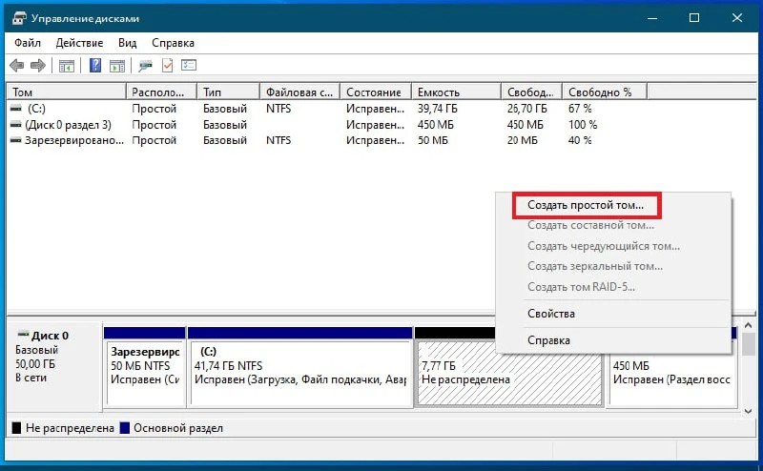Choose Создать простой том... in the context menu
This screenshot has width=763, height=471.
click(586, 205)
